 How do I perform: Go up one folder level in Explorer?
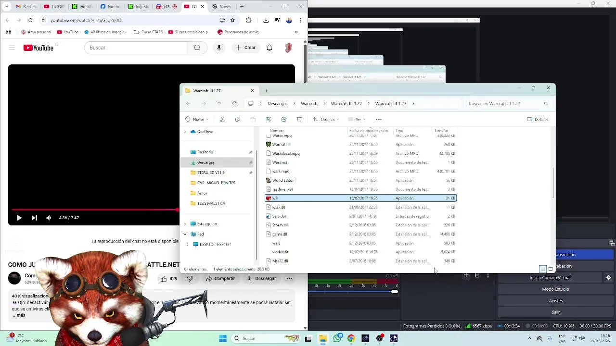(219, 103)
